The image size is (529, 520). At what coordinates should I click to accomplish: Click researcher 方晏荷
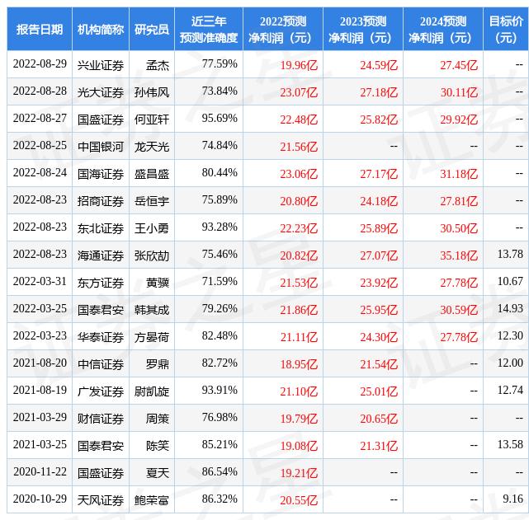pyautogui.click(x=152, y=337)
